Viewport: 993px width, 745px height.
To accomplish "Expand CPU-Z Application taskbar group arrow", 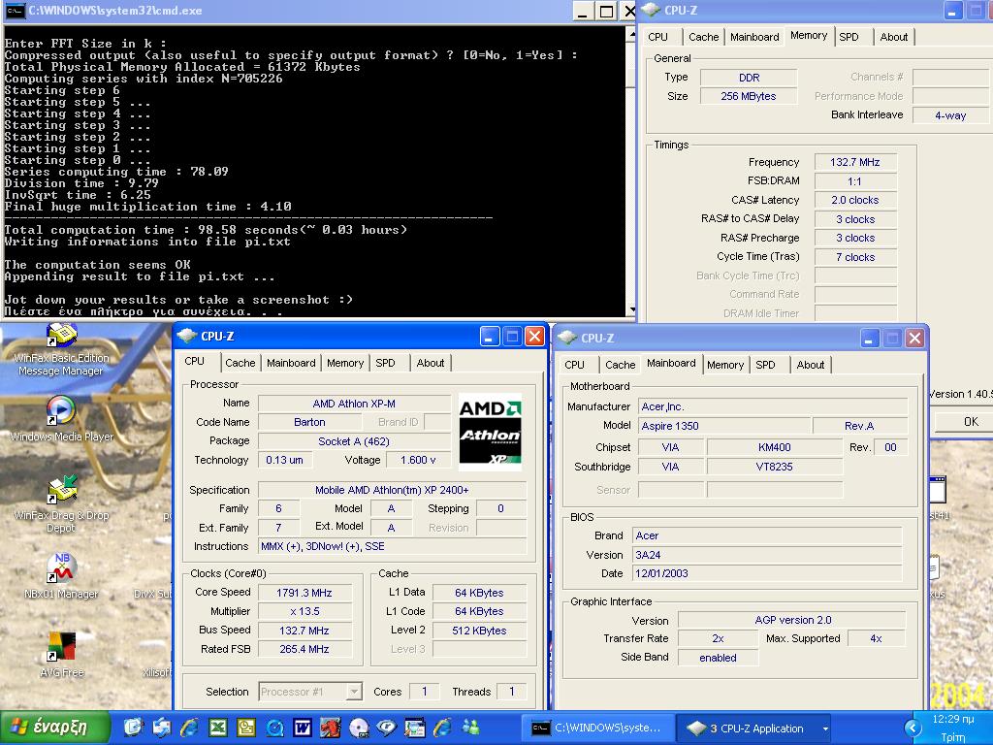I will (825, 729).
